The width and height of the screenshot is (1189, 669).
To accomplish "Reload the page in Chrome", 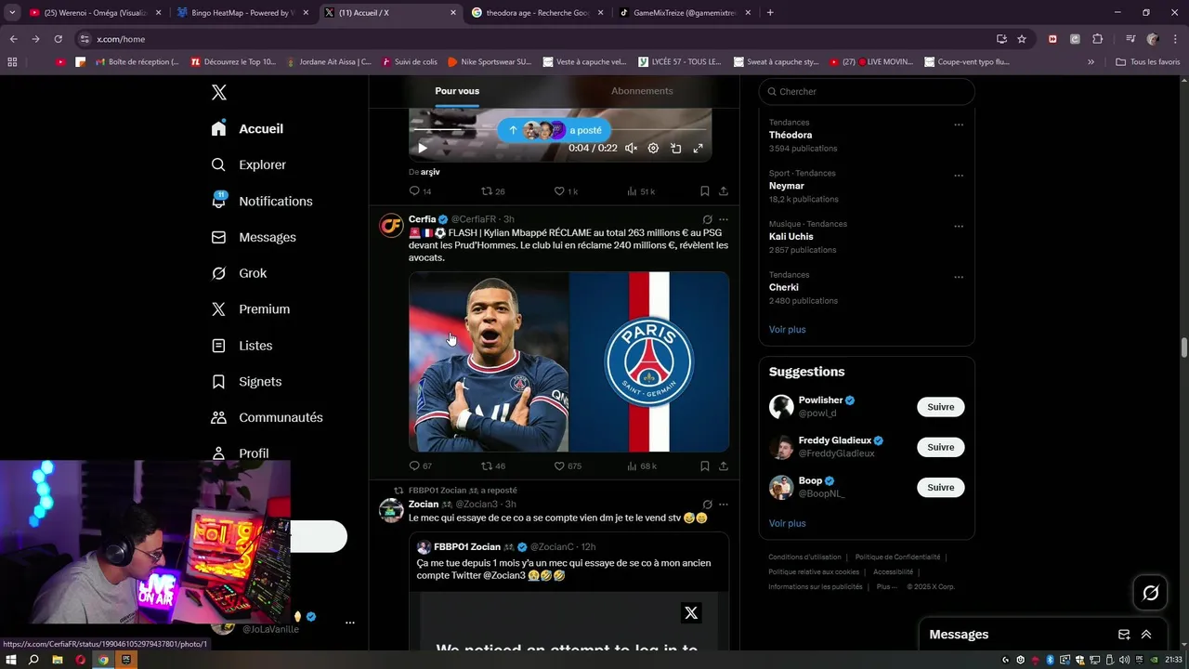I will tap(58, 39).
